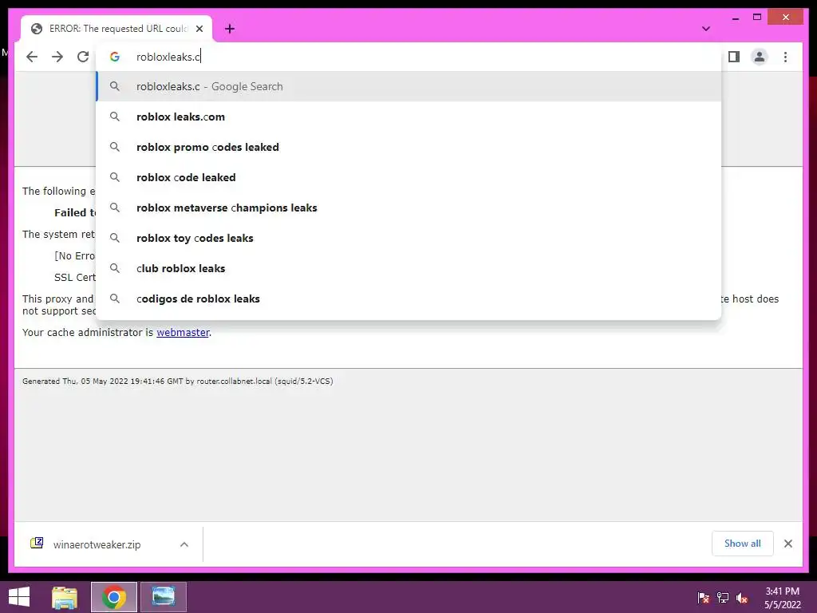
Task: Pick 'roblox metaverse champions leaks' suggestion
Action: click(x=409, y=208)
